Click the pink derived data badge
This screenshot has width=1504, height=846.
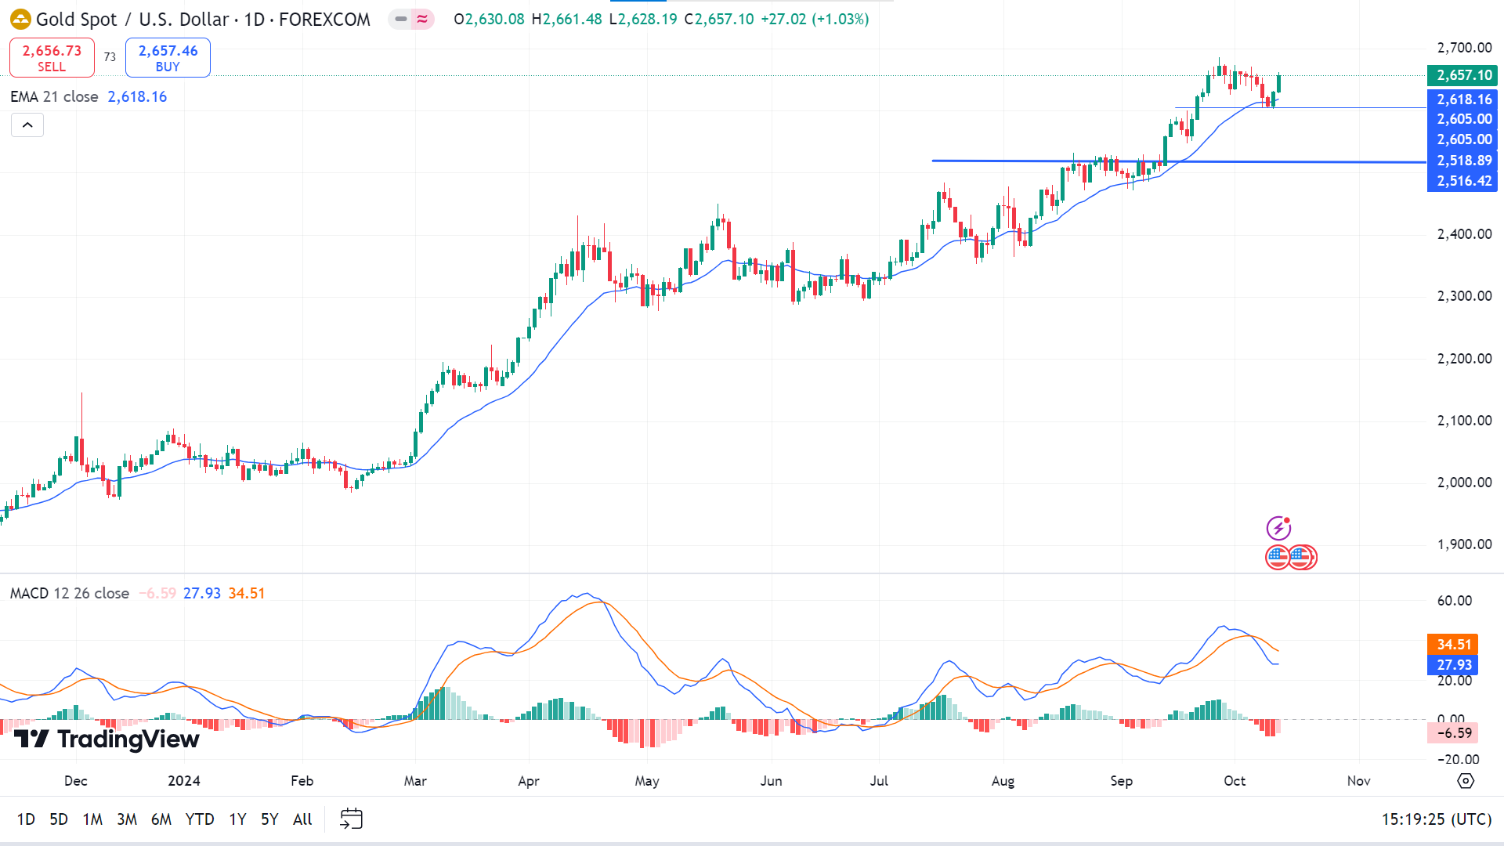(x=423, y=19)
